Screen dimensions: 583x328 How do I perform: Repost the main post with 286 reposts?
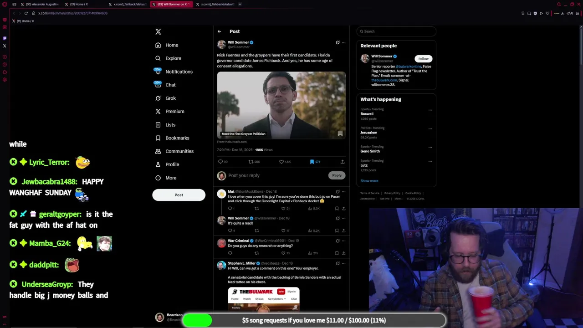[x=254, y=162]
